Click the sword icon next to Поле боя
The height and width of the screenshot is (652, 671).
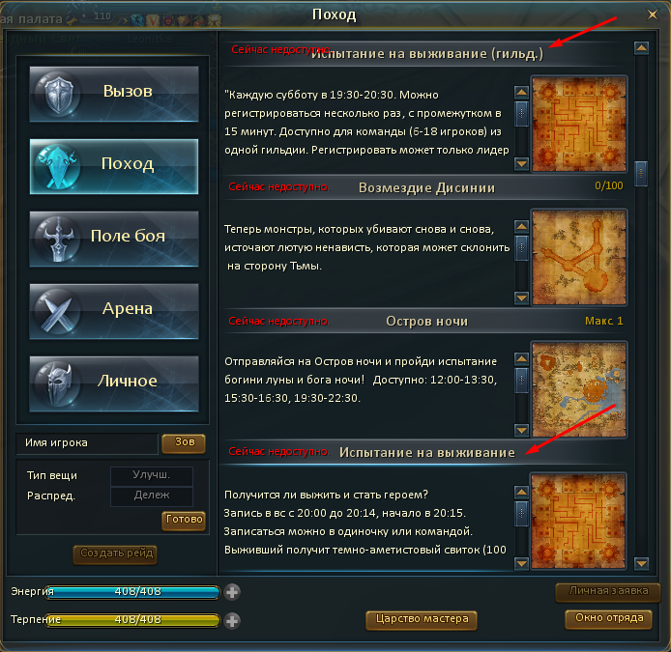[57, 239]
